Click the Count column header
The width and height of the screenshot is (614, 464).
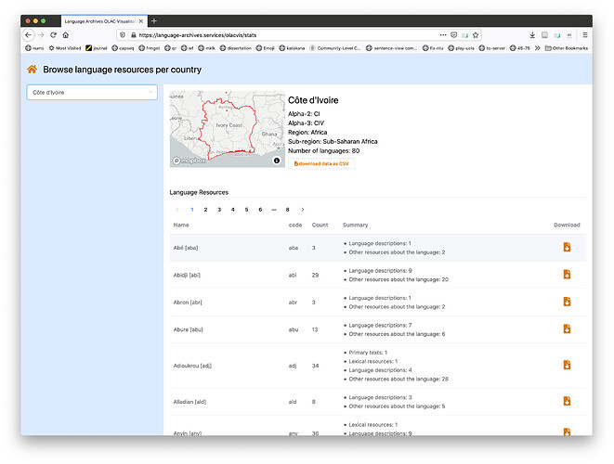coord(320,225)
